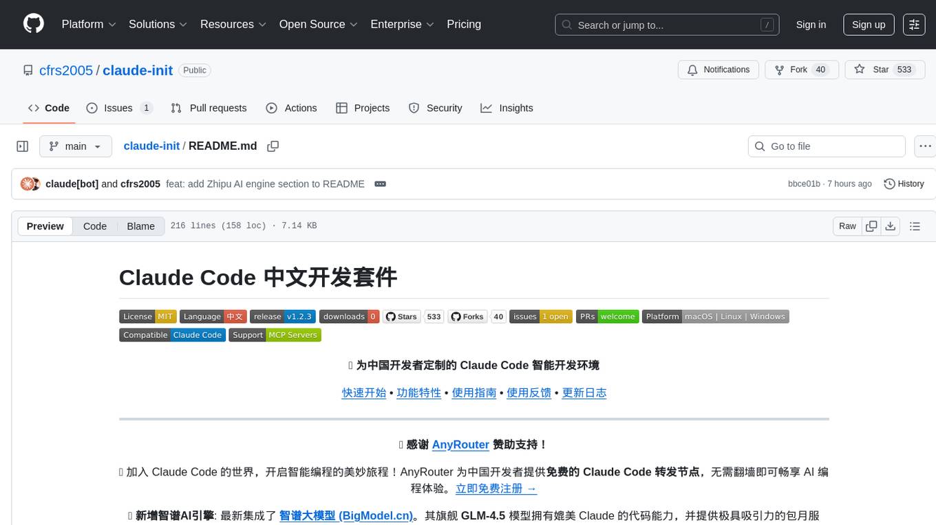Click the GitHub Forks badge
The width and height of the screenshot is (936, 525).
pyautogui.click(x=477, y=317)
